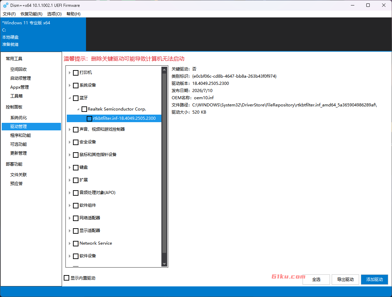Expand the 软件组件 tree node

click(x=70, y=206)
